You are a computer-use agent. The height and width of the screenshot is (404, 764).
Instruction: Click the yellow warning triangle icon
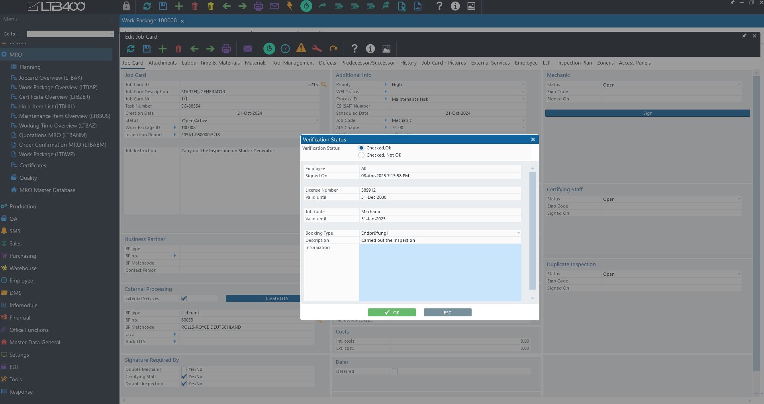301,48
